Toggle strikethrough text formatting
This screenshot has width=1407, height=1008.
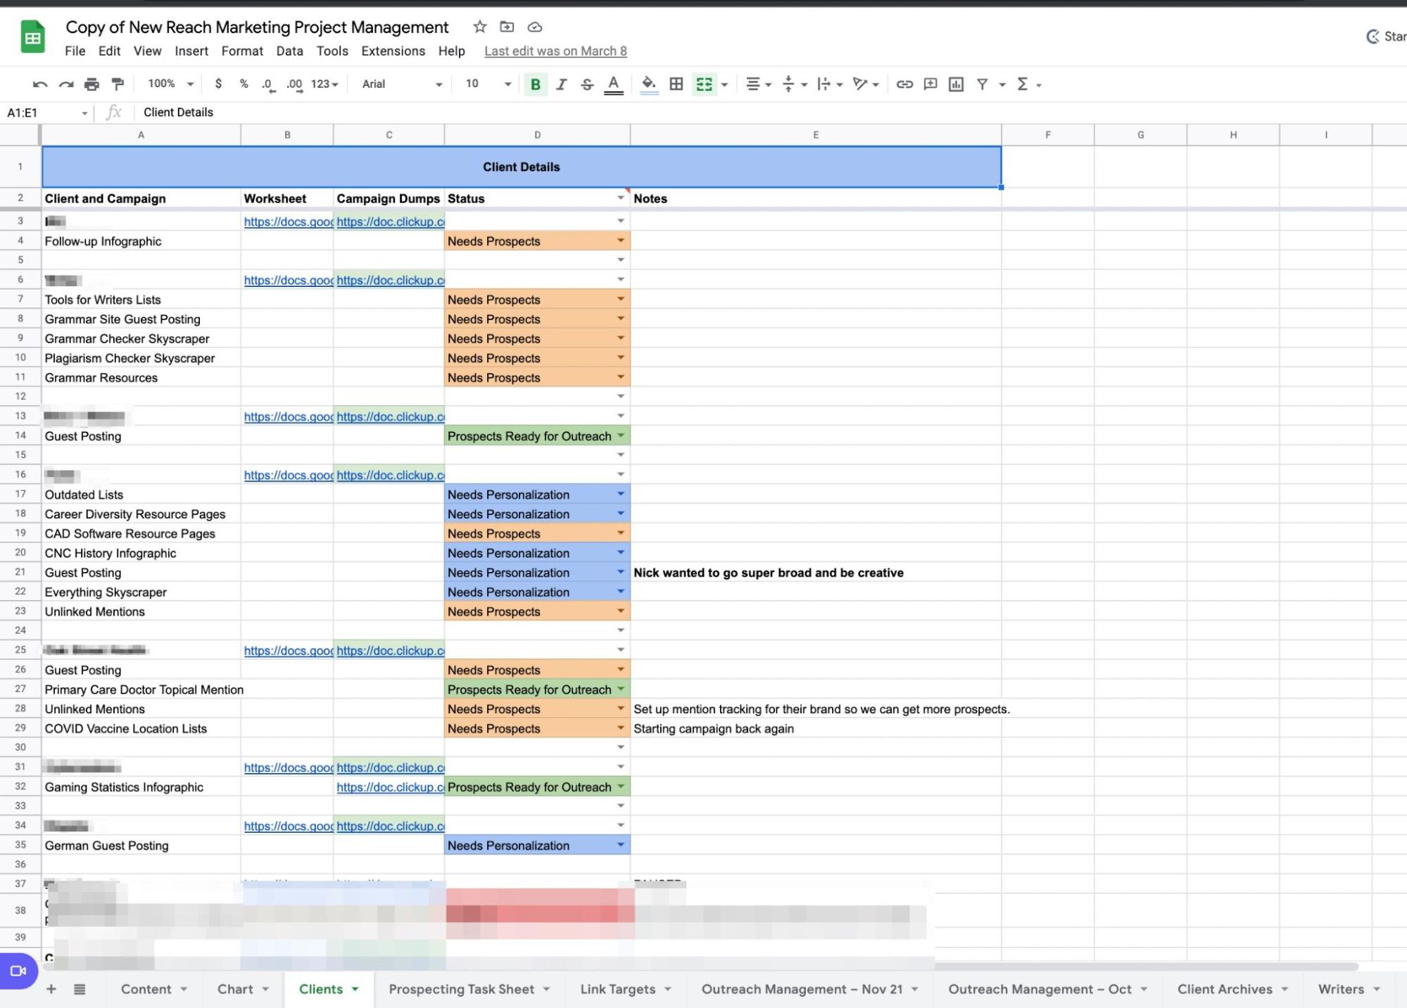click(x=587, y=84)
